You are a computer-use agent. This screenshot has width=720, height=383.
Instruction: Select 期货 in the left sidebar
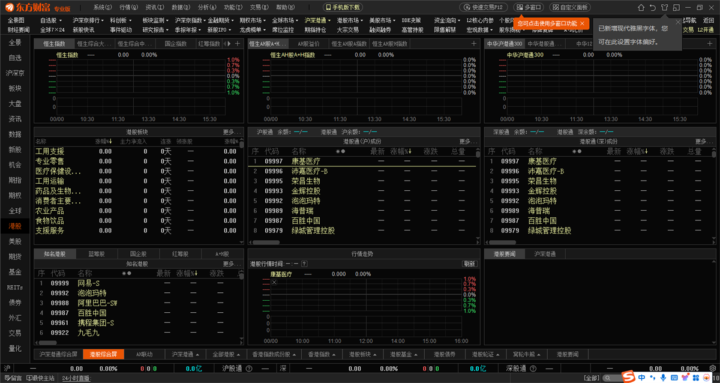(15, 256)
